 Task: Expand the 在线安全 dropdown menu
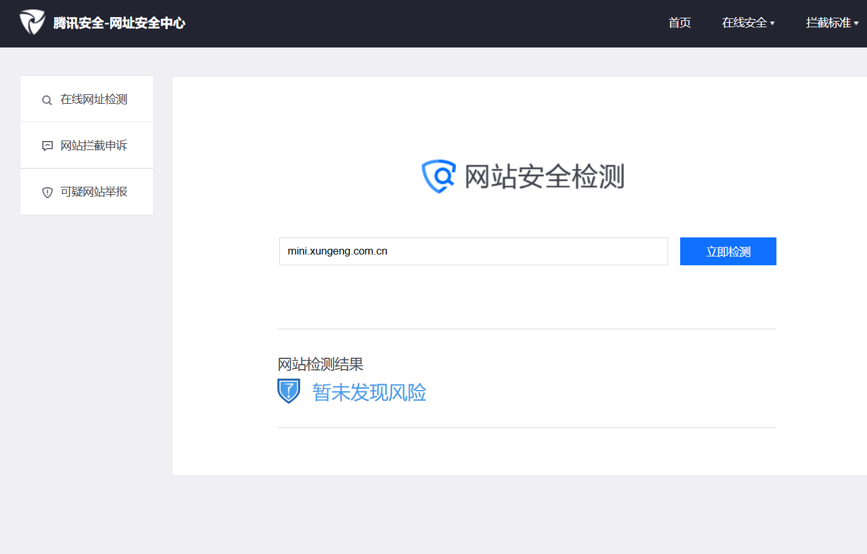coord(748,23)
